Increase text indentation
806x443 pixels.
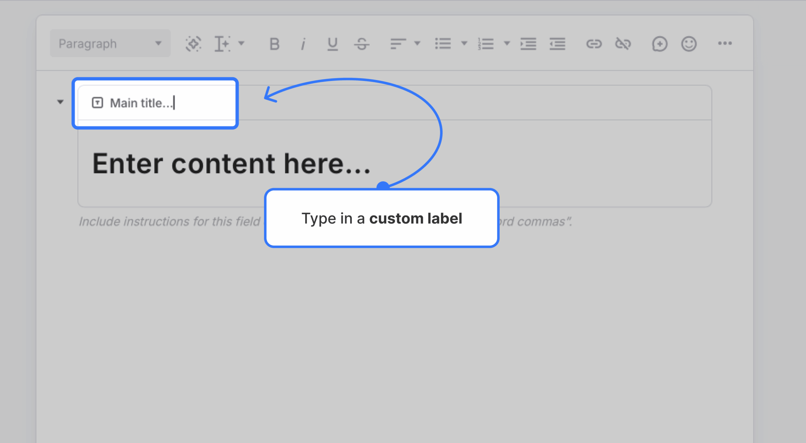(x=528, y=44)
